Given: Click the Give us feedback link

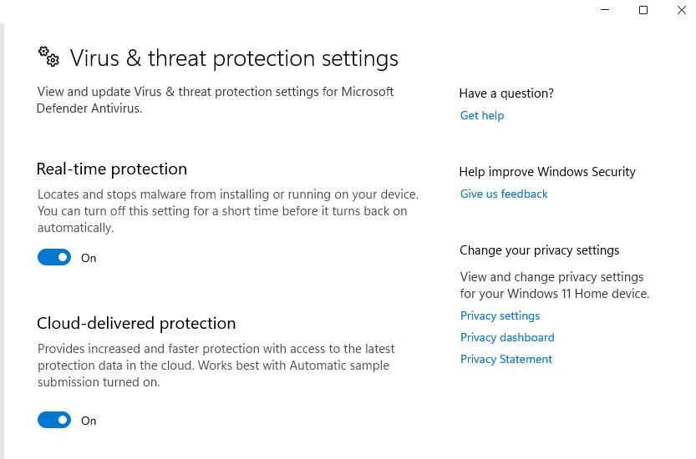Looking at the screenshot, I should (504, 194).
